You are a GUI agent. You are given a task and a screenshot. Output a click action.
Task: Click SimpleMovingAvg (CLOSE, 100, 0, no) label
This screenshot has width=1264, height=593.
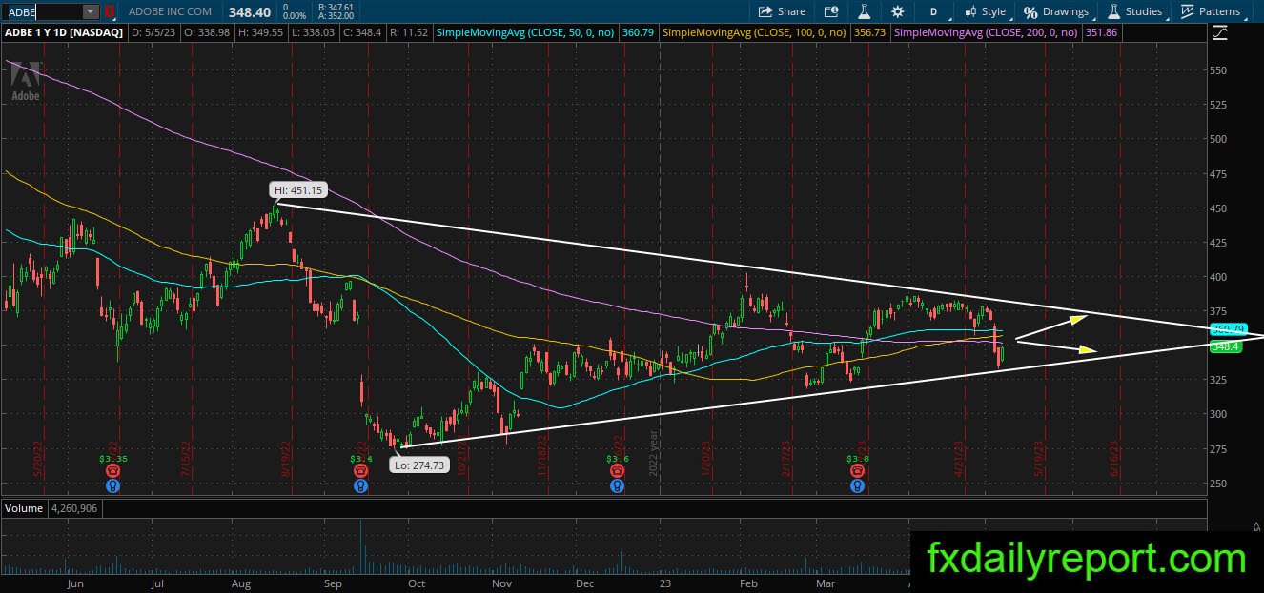[754, 32]
